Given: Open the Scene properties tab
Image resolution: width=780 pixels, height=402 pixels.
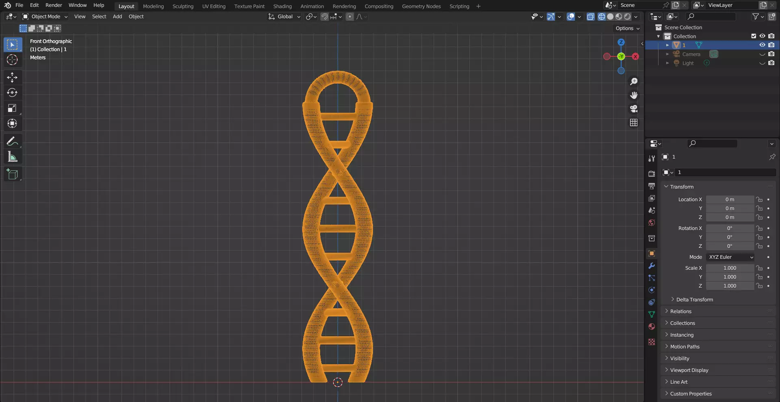Looking at the screenshot, I should click(652, 210).
